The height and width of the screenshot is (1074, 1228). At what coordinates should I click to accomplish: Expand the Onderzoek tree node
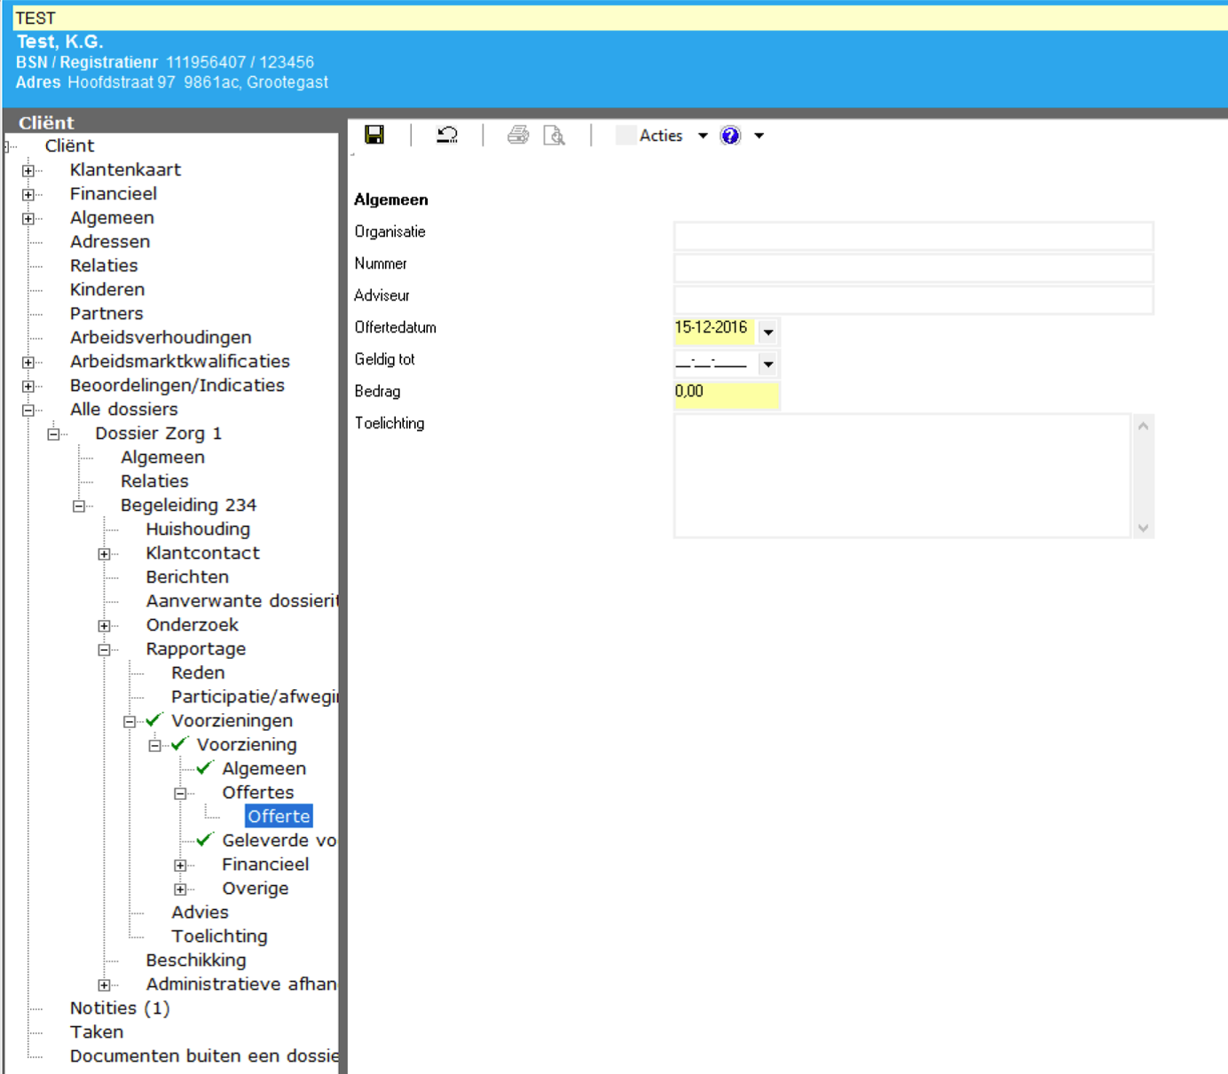105,625
